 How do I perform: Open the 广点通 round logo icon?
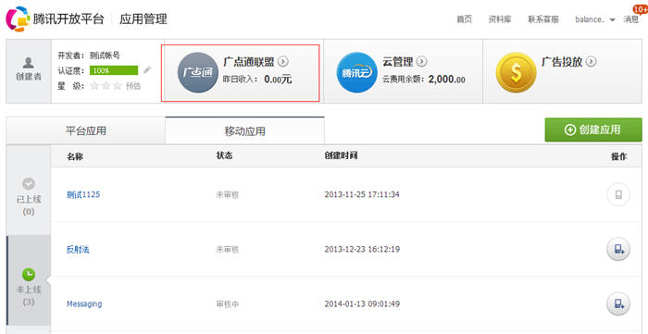pos(197,72)
